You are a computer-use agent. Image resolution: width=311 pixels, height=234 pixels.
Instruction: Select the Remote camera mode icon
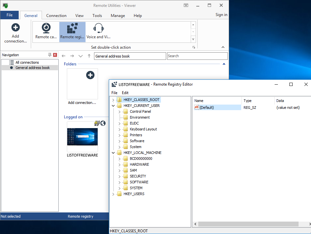pyautogui.click(x=46, y=28)
